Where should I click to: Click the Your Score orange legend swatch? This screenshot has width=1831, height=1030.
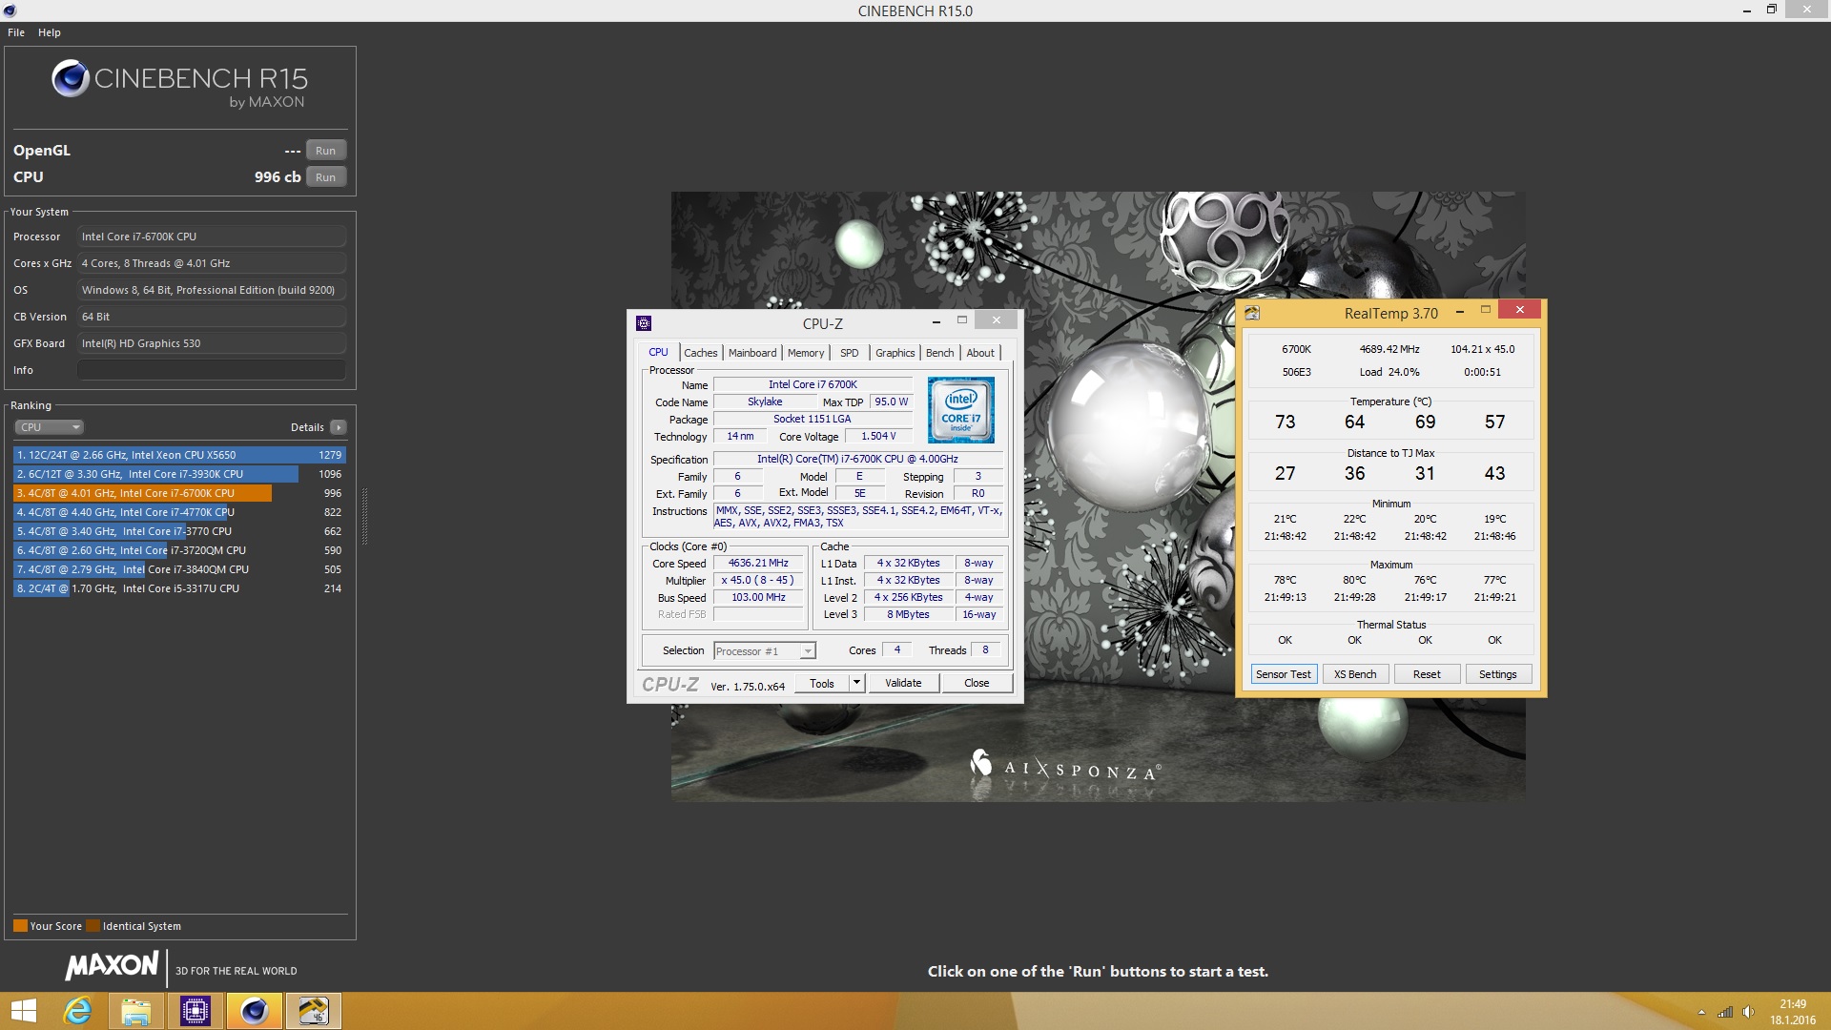20,926
